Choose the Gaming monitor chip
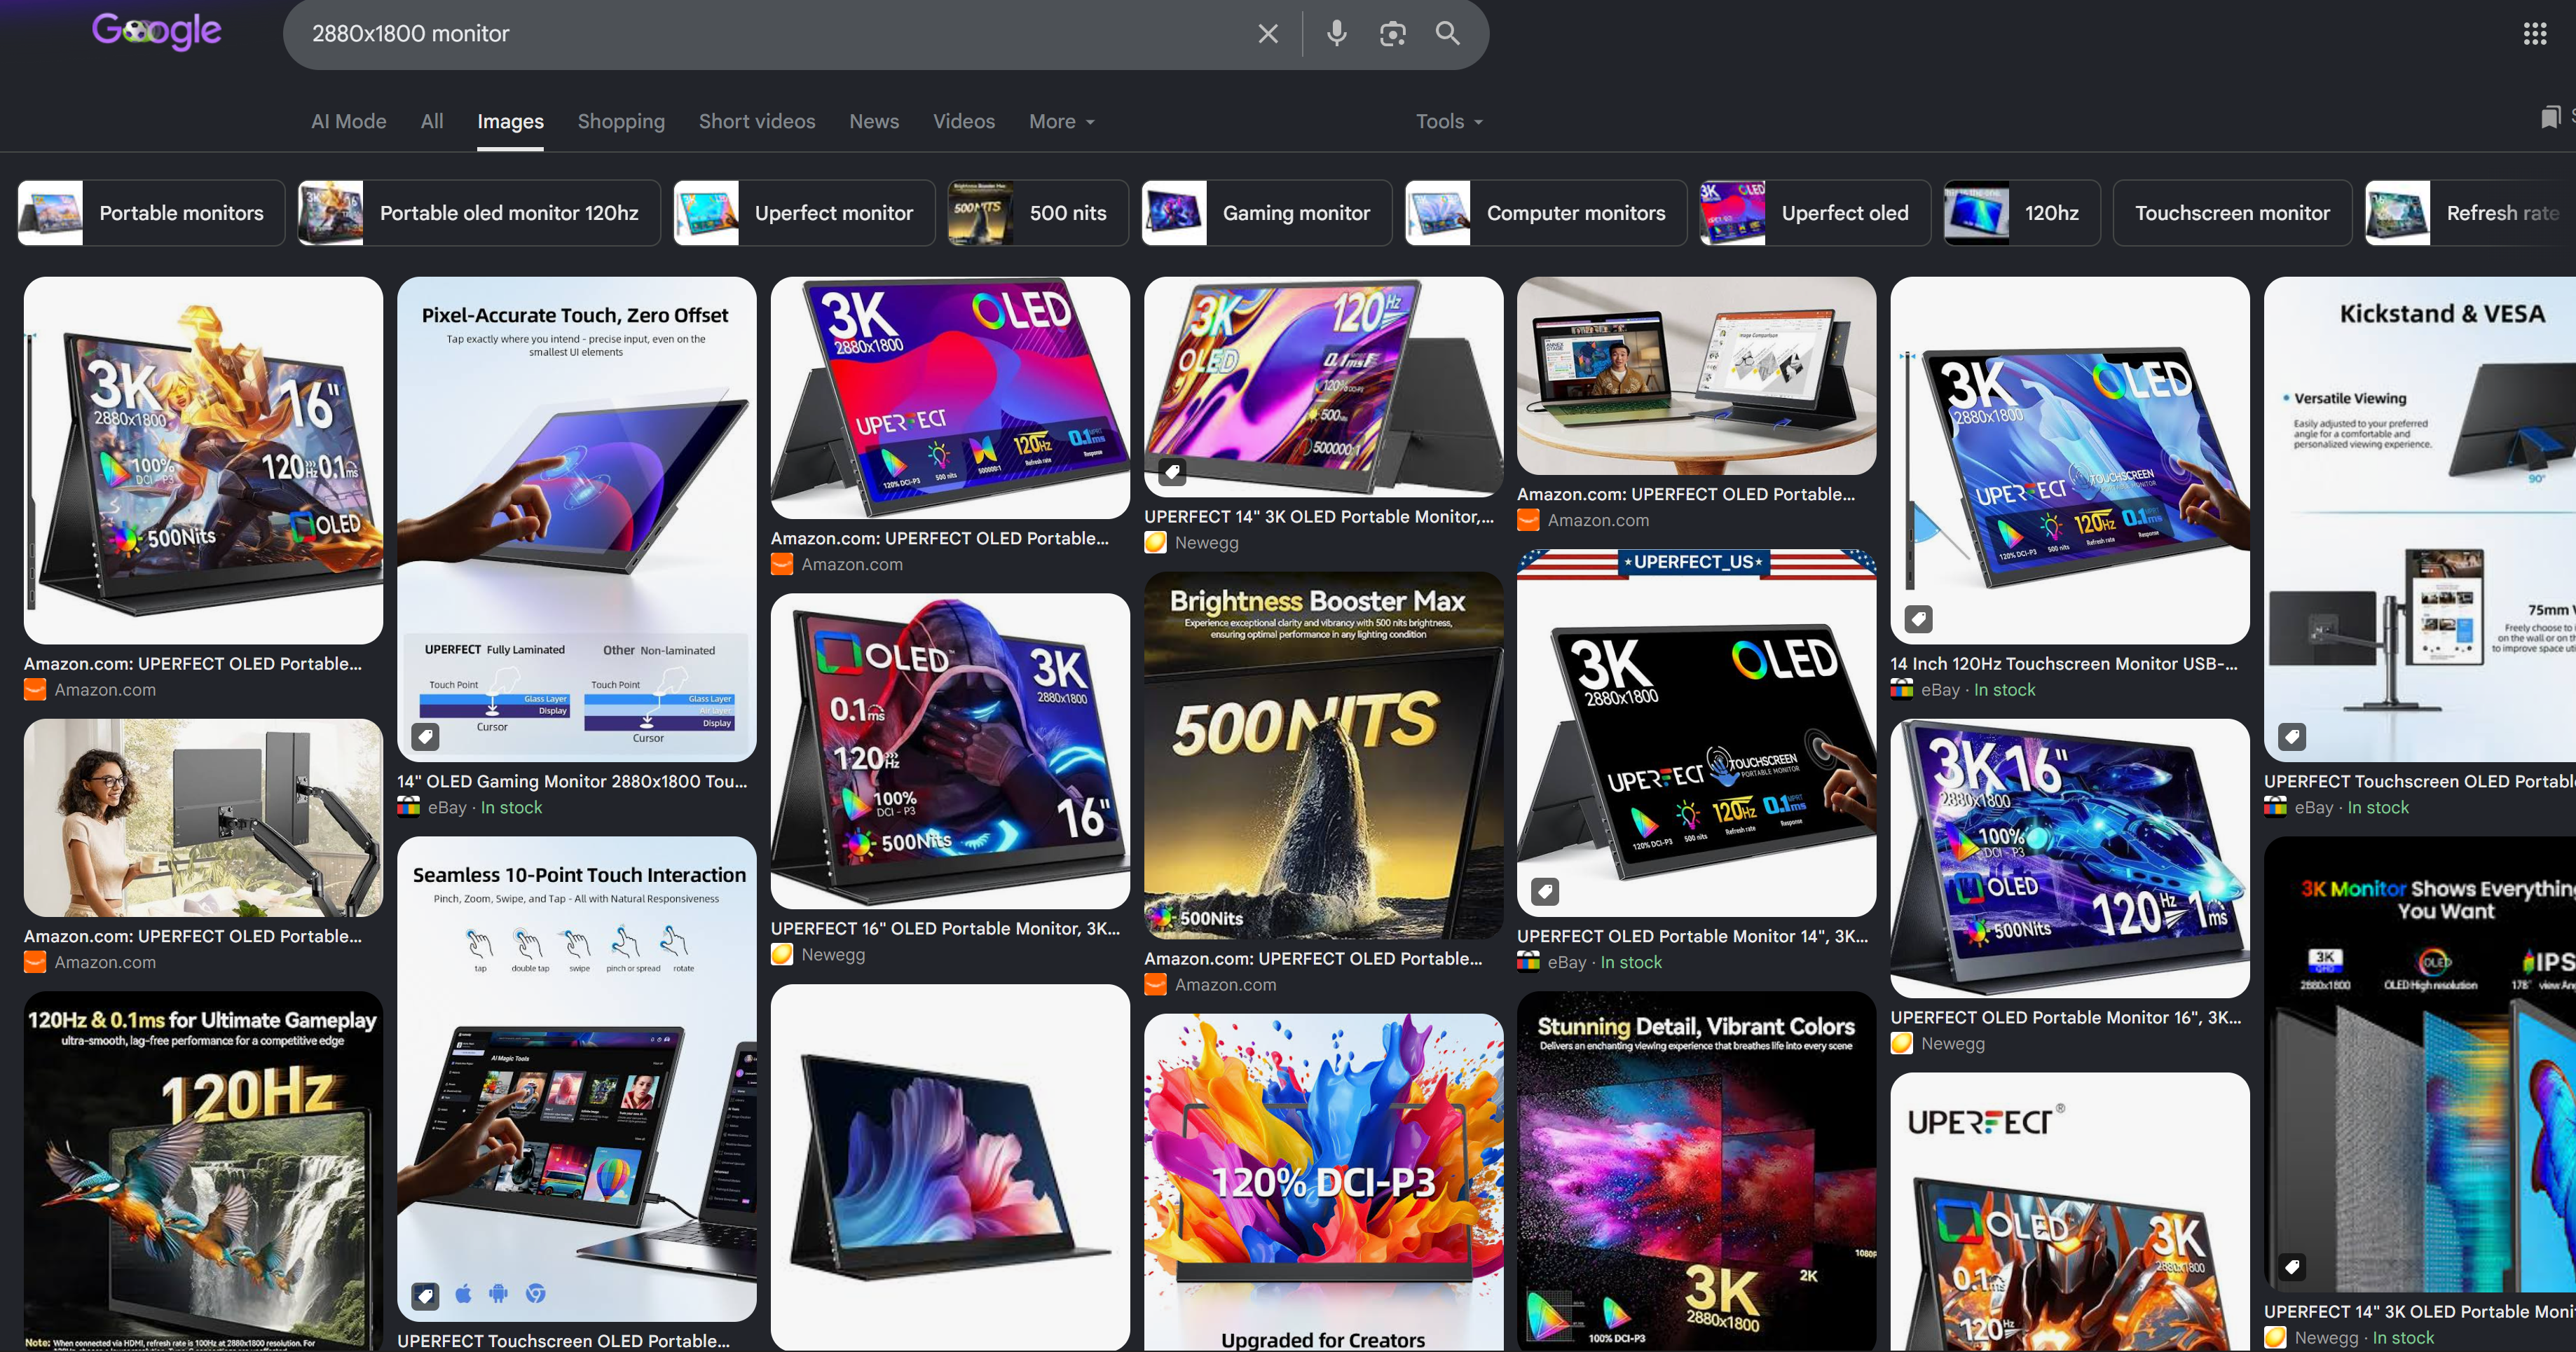The width and height of the screenshot is (2576, 1352). [1267, 213]
